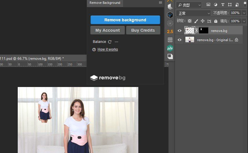248x153 pixels.
Task: Select the remove.bg layer thumbnail
Action: pyautogui.click(x=190, y=30)
